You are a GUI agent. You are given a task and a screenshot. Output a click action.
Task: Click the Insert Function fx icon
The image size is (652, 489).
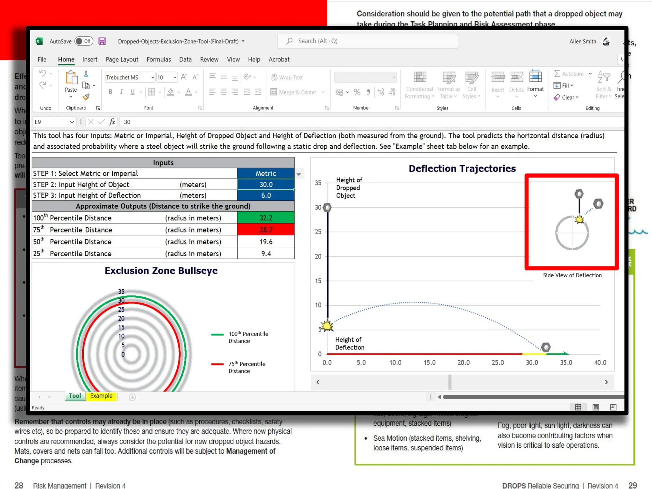coord(112,122)
